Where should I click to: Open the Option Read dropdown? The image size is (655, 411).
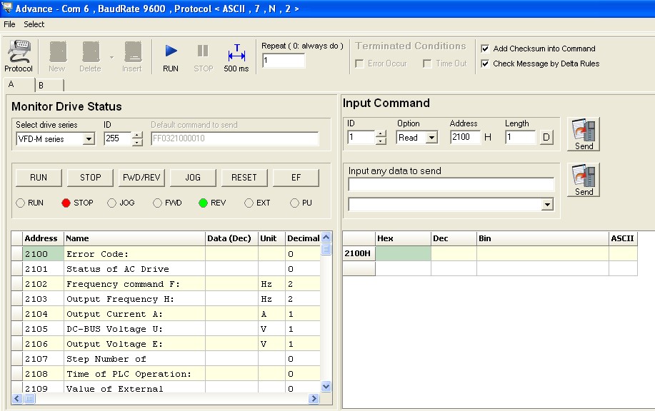(x=432, y=137)
